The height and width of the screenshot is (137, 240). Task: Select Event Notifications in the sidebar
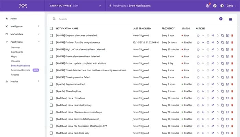tap(21, 66)
